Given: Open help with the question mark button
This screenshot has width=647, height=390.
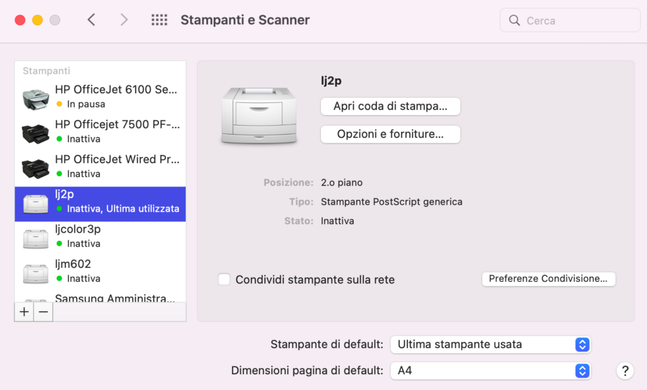Looking at the screenshot, I should (625, 370).
